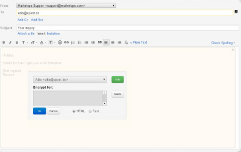Viewport: 241px width, 152px height.
Task: Increase the indent (indent more)
Action: coord(93,43)
